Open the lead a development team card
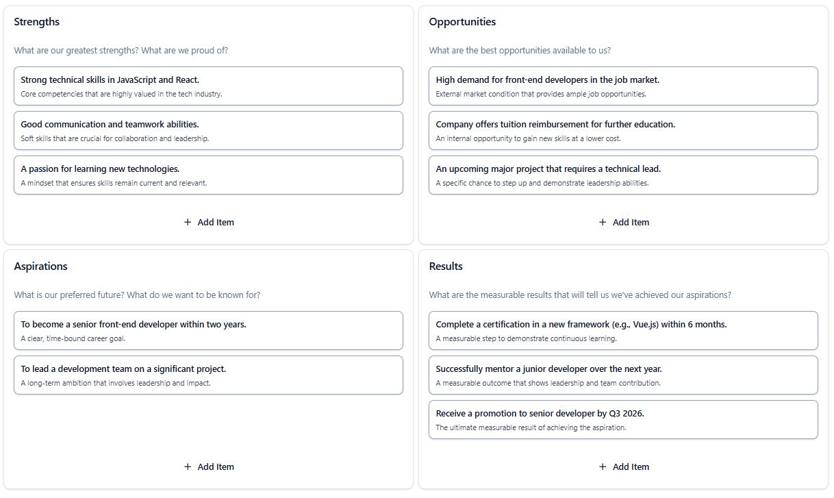This screenshot has width=834, height=498. click(208, 375)
